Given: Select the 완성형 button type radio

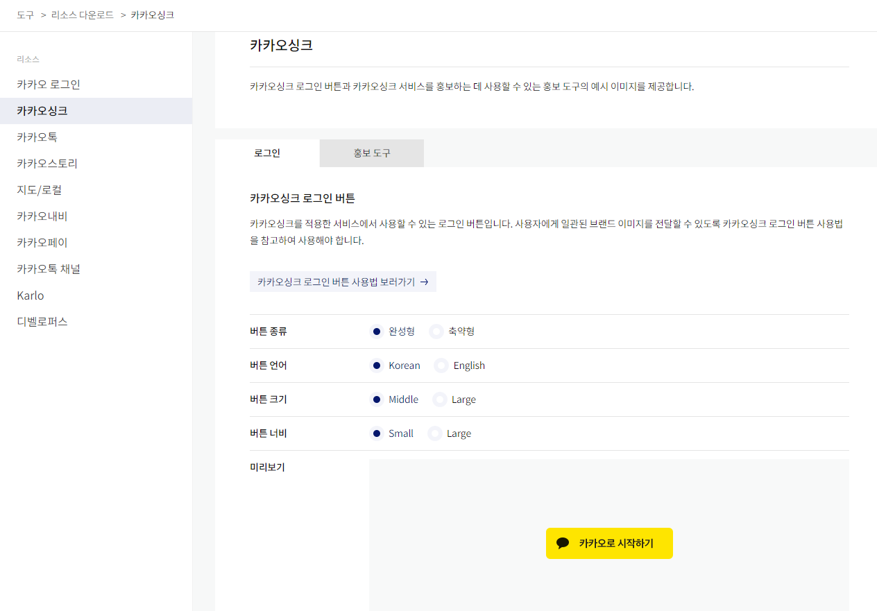Looking at the screenshot, I should (x=377, y=332).
